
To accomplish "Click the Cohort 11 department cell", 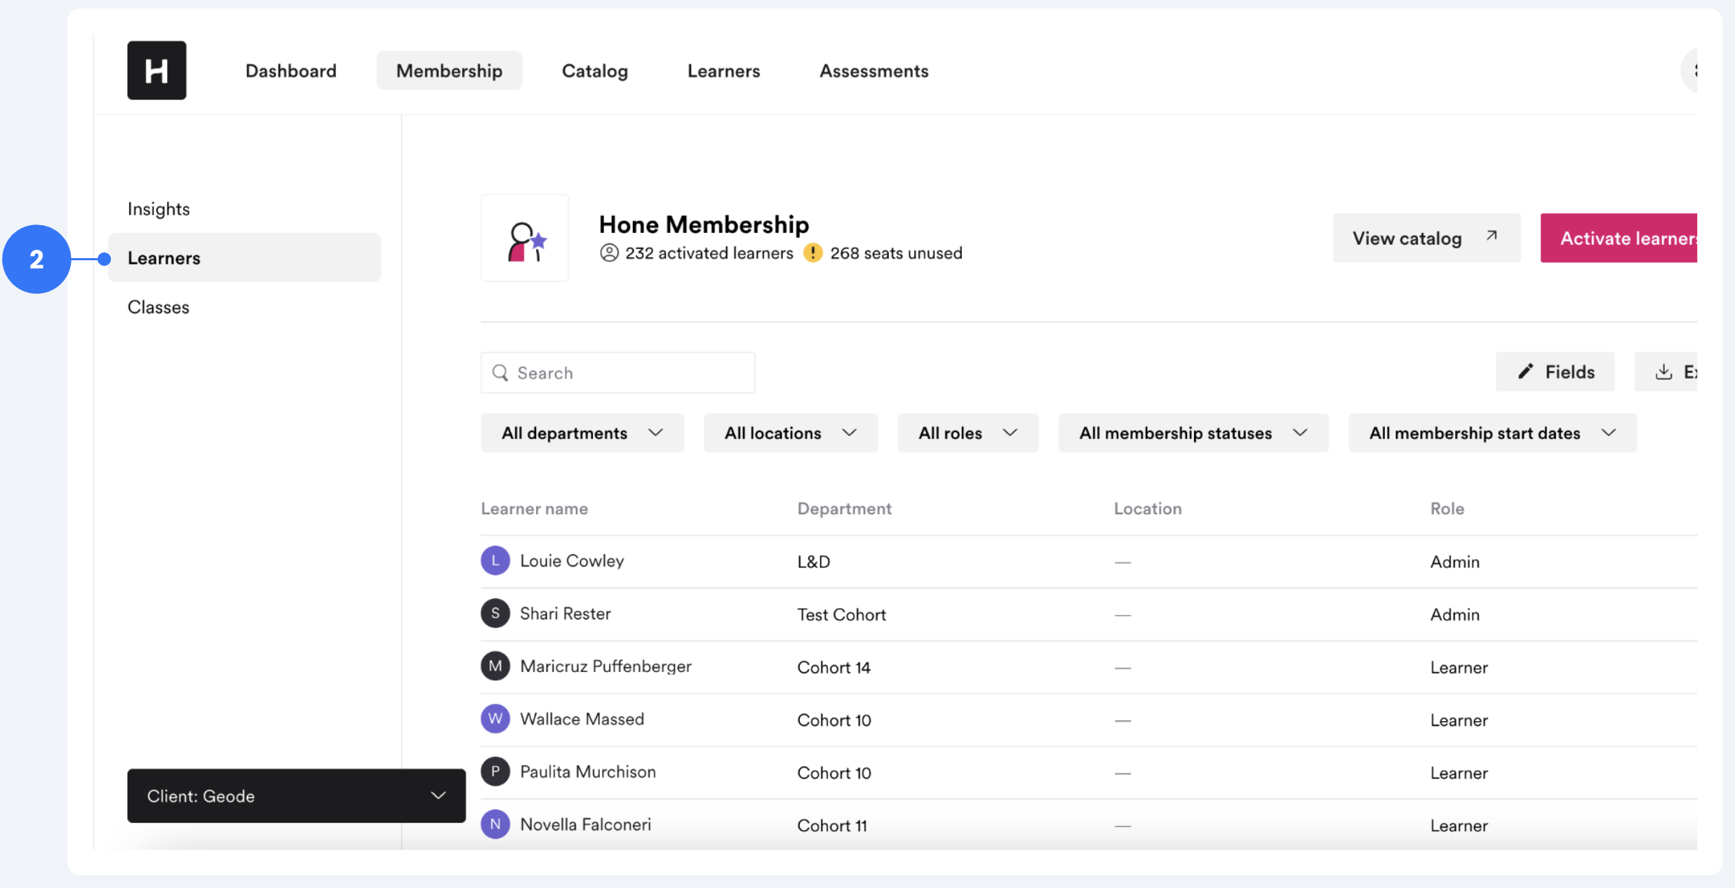I will point(833,826).
